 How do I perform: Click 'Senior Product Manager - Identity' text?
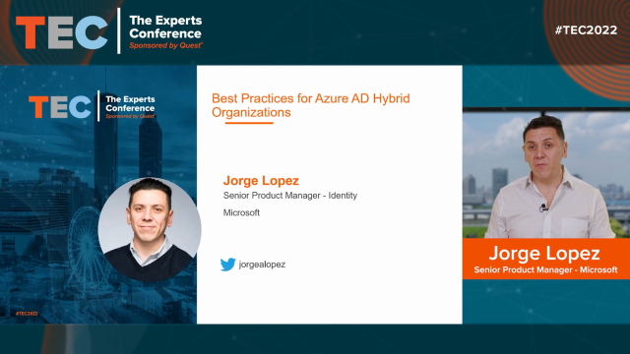290,196
